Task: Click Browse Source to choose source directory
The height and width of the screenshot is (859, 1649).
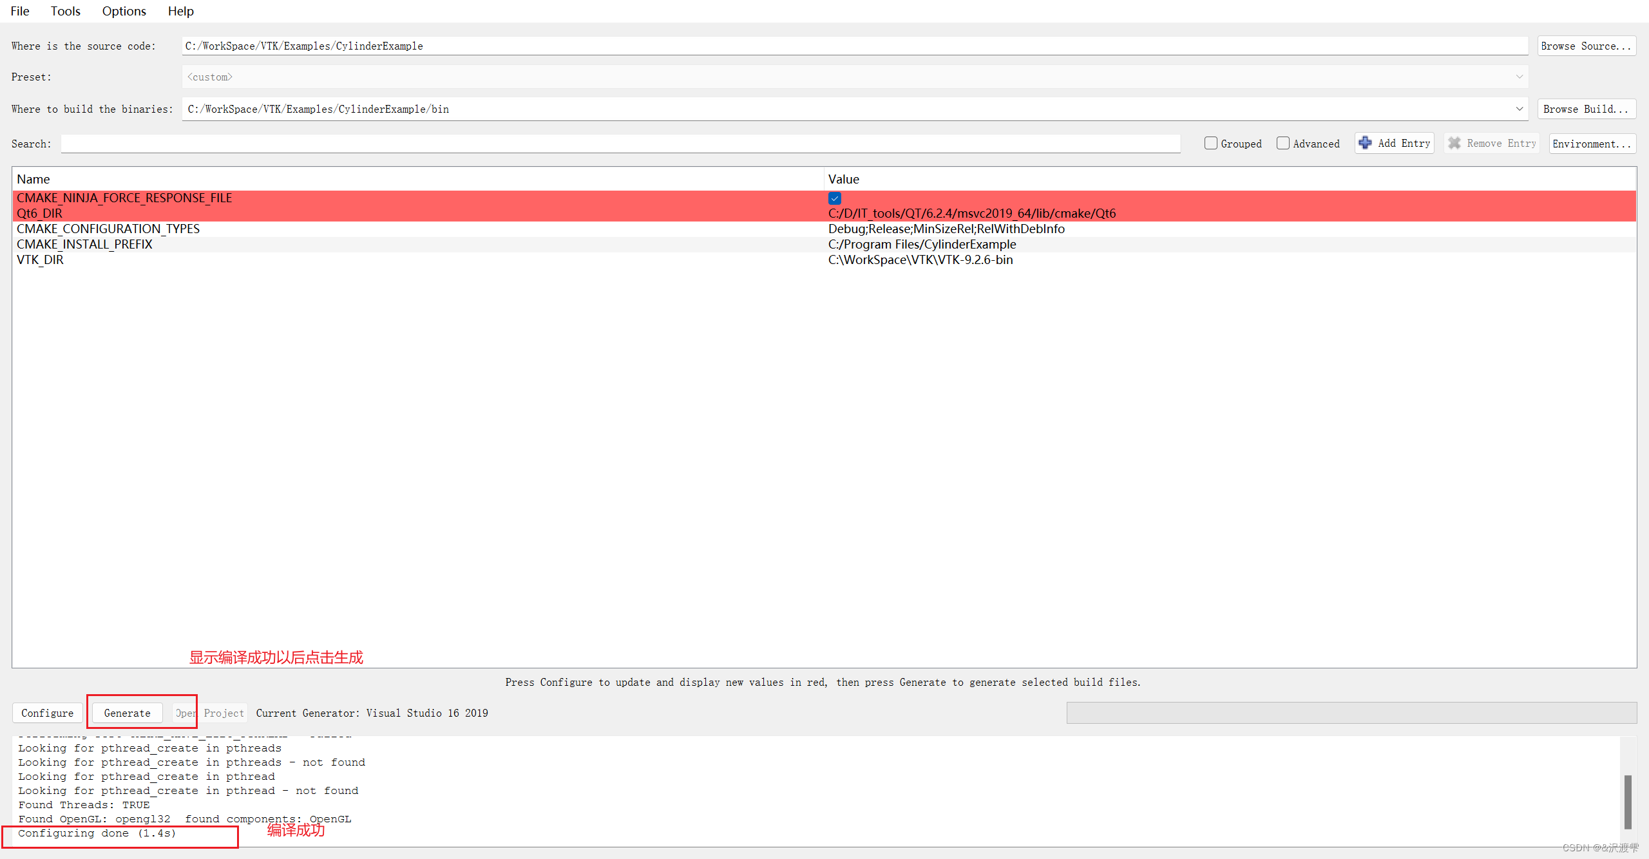Action: [x=1587, y=46]
